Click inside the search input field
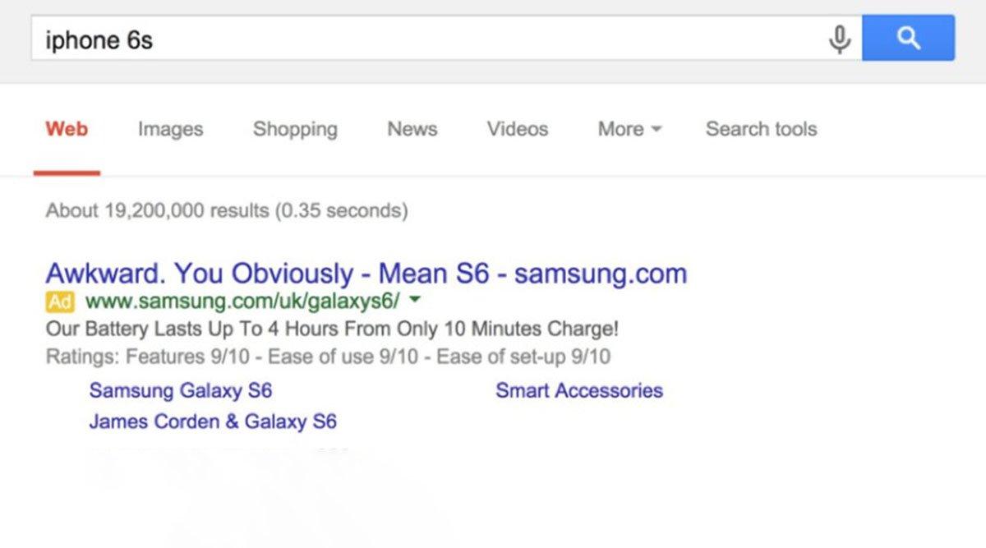The height and width of the screenshot is (548, 986). (x=329, y=37)
